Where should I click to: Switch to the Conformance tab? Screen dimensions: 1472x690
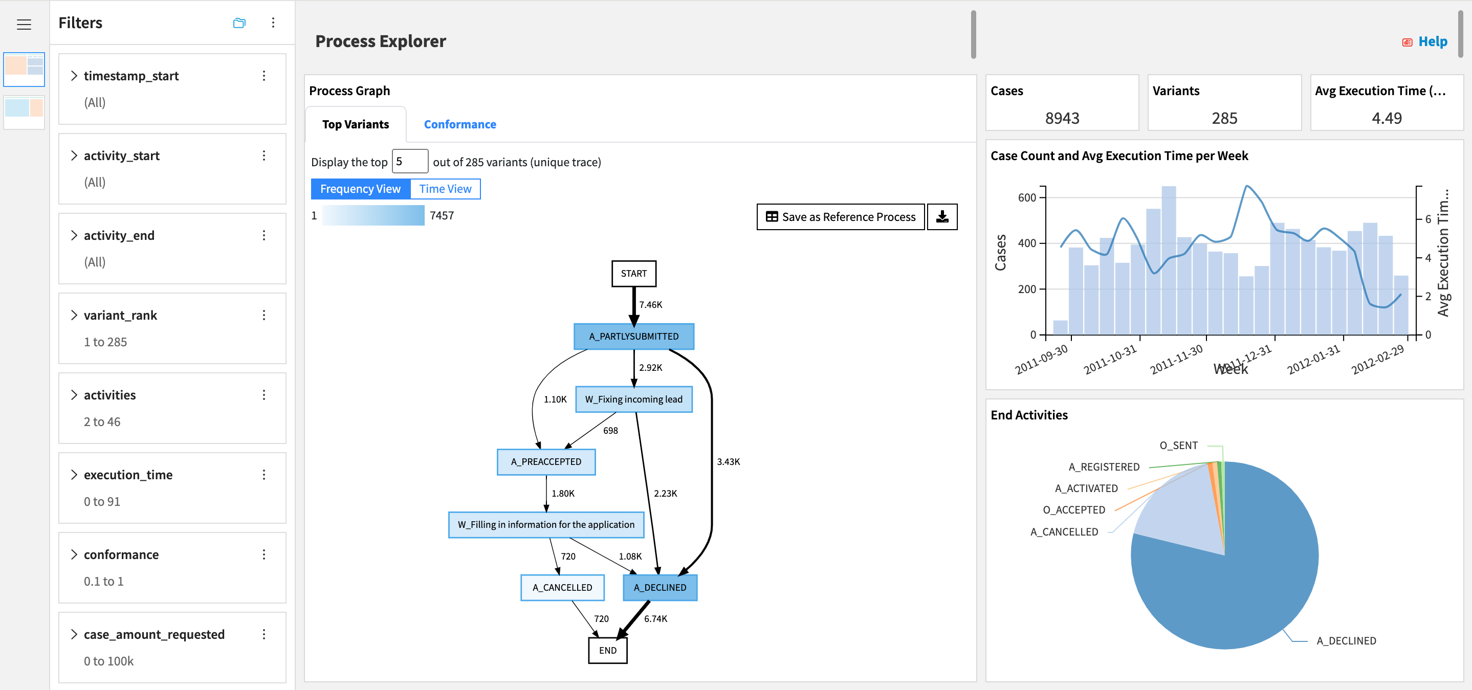pos(459,124)
